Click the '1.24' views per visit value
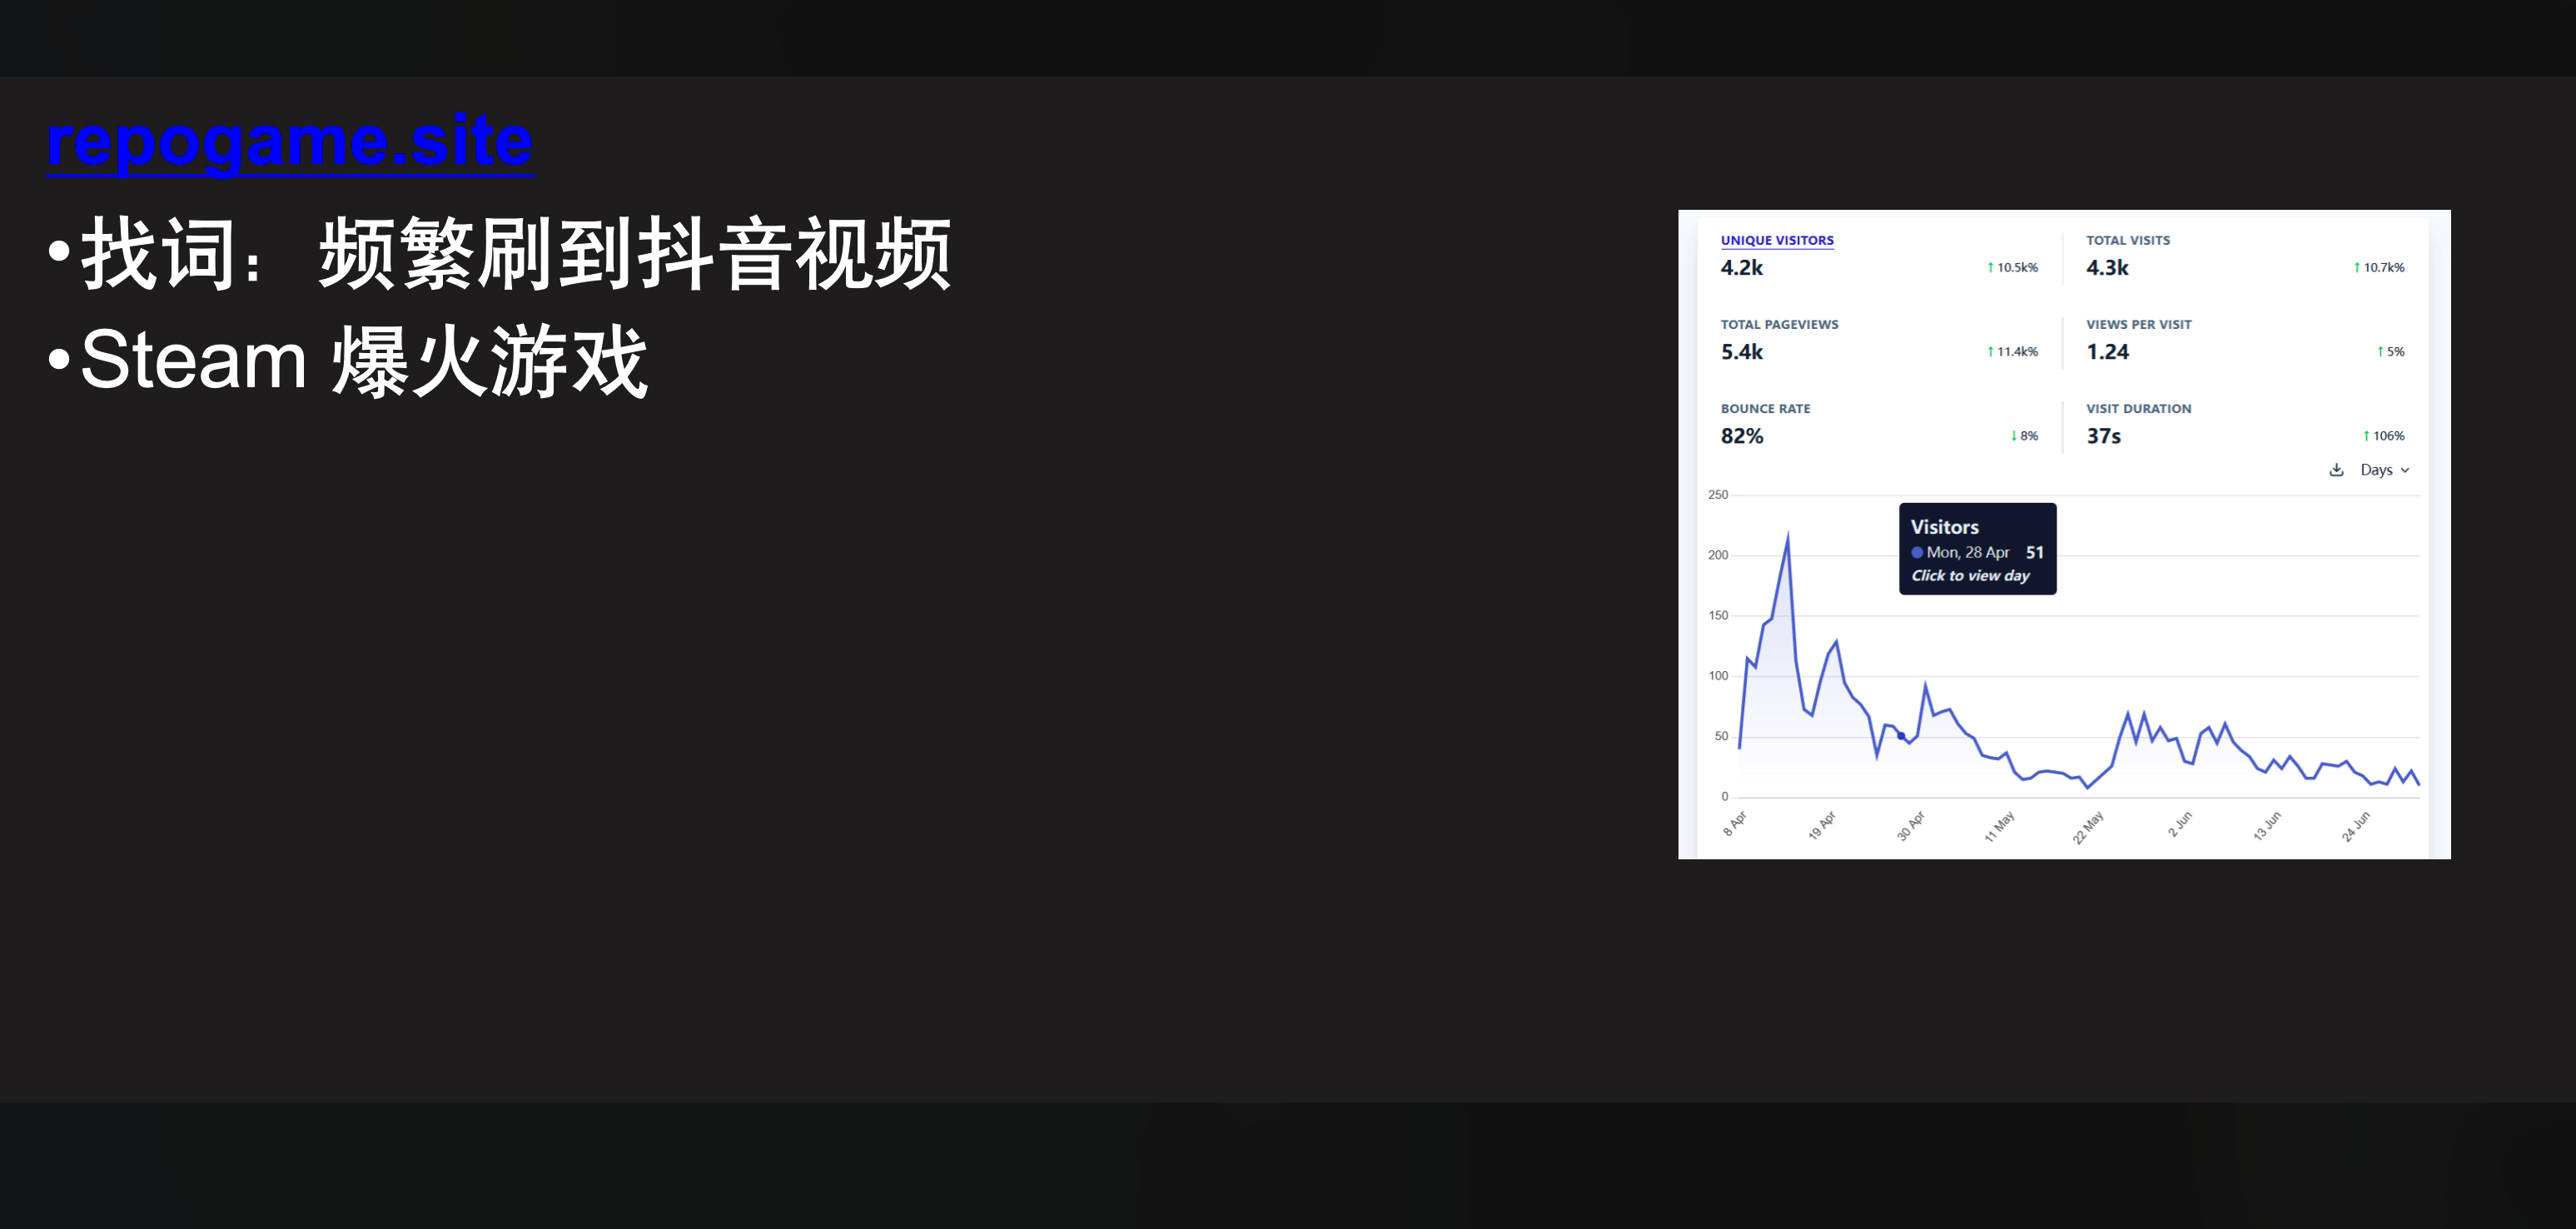This screenshot has height=1229, width=2576. click(2107, 352)
